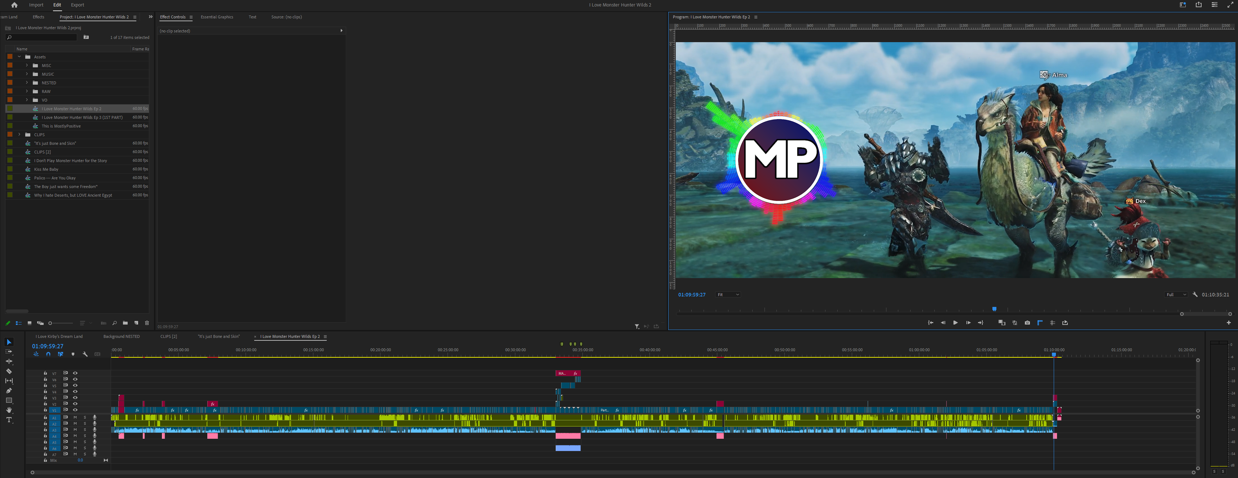Switch to Background NESTED timeline tab
Image resolution: width=1238 pixels, height=478 pixels.
pyautogui.click(x=122, y=336)
